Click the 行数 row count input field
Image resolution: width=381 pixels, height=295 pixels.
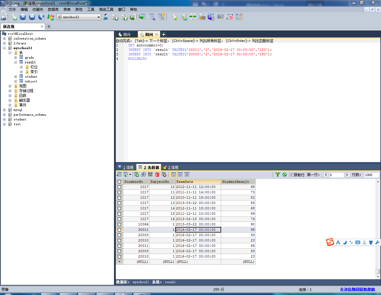(371, 175)
